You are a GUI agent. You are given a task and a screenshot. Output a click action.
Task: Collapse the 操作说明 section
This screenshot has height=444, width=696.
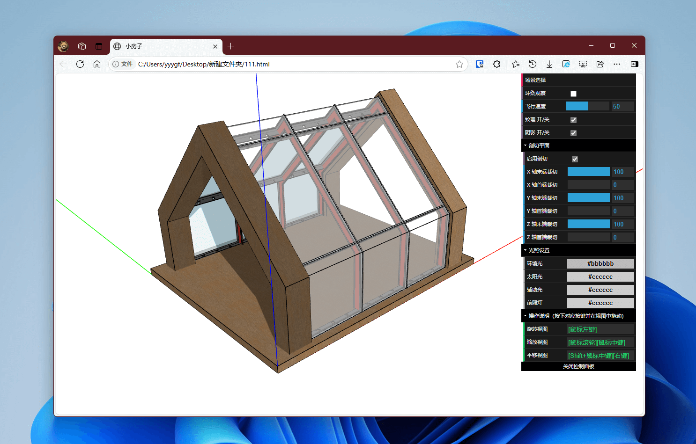pyautogui.click(x=575, y=316)
